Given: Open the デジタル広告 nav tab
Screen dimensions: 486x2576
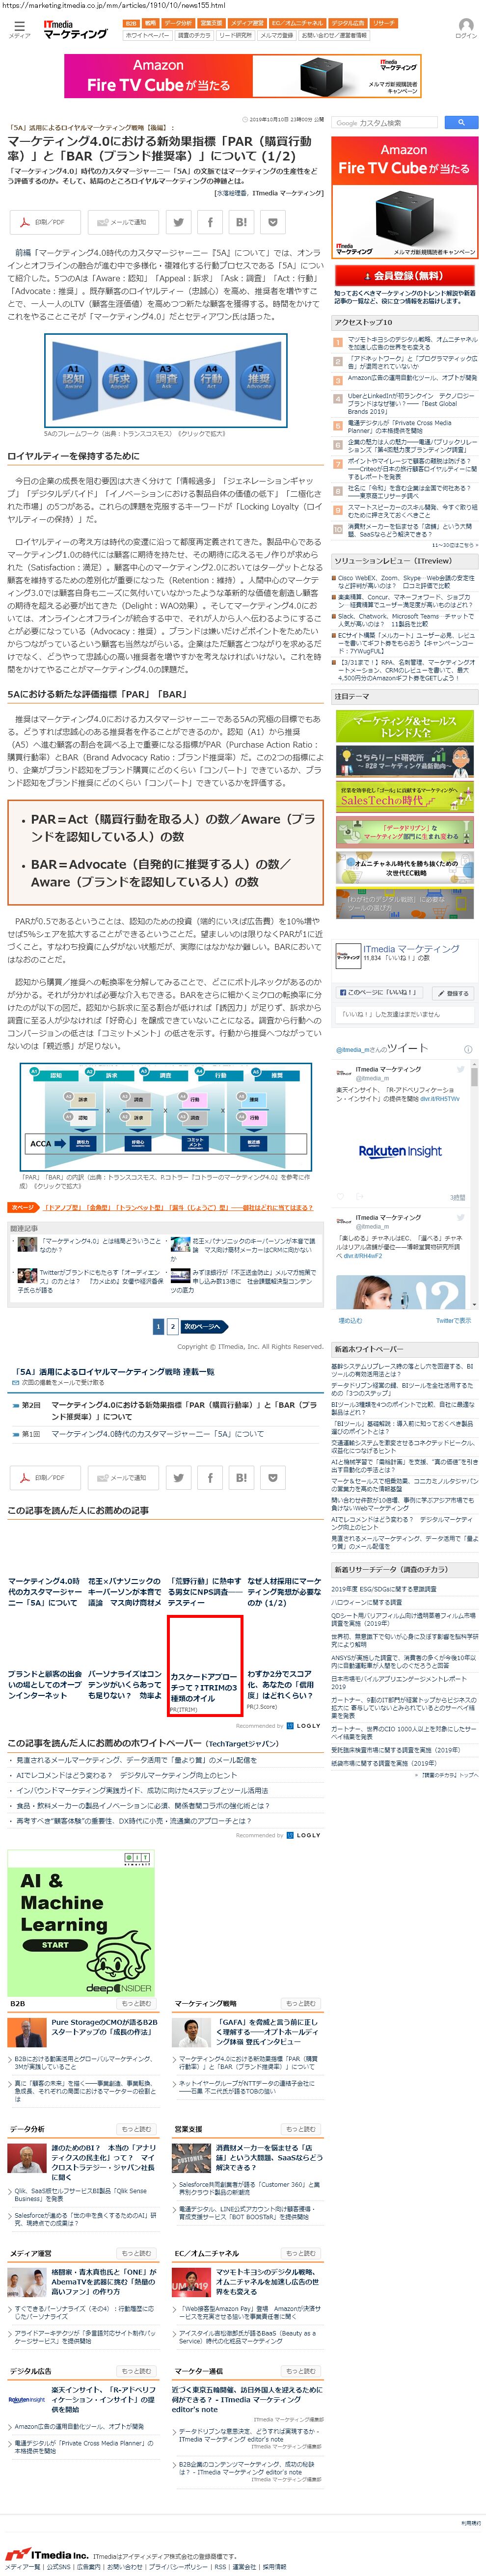Looking at the screenshot, I should click(x=348, y=23).
